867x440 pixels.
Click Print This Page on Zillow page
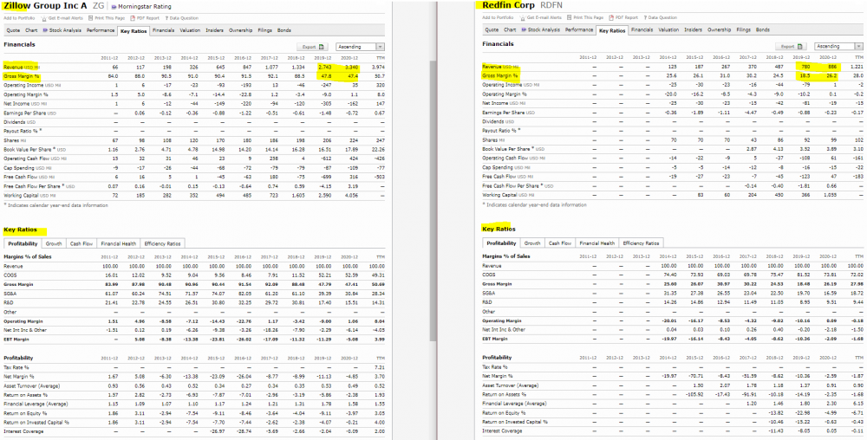(107, 18)
